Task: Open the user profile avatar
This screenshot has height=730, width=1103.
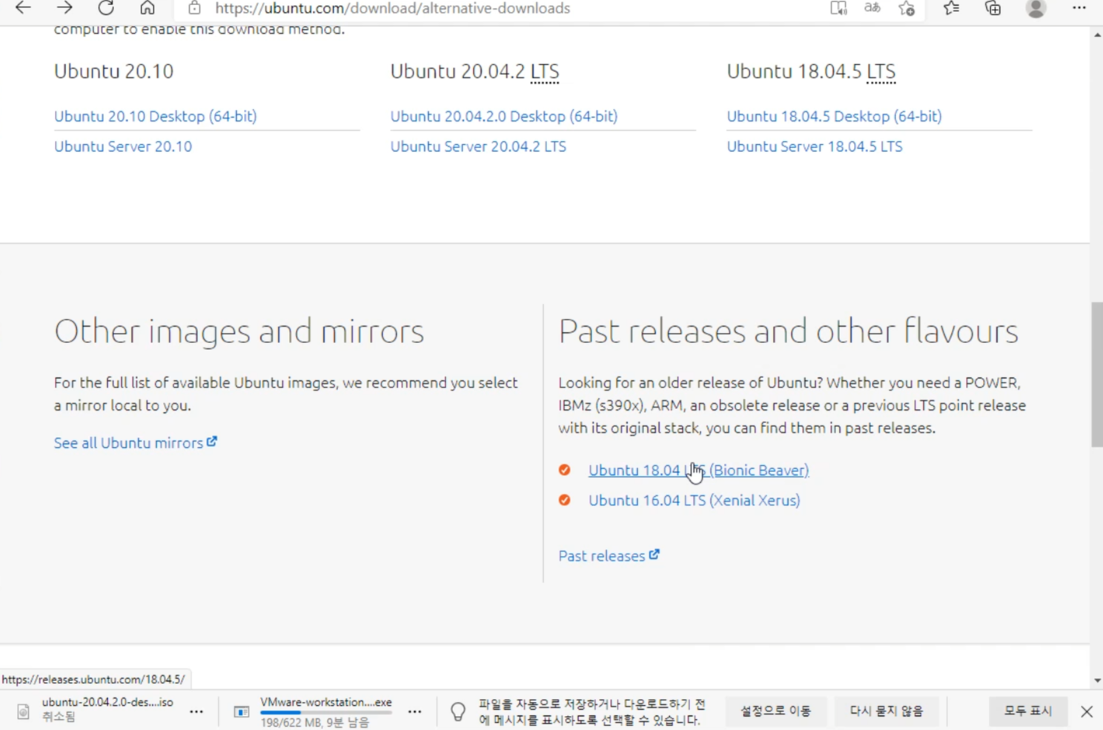Action: coord(1036,8)
